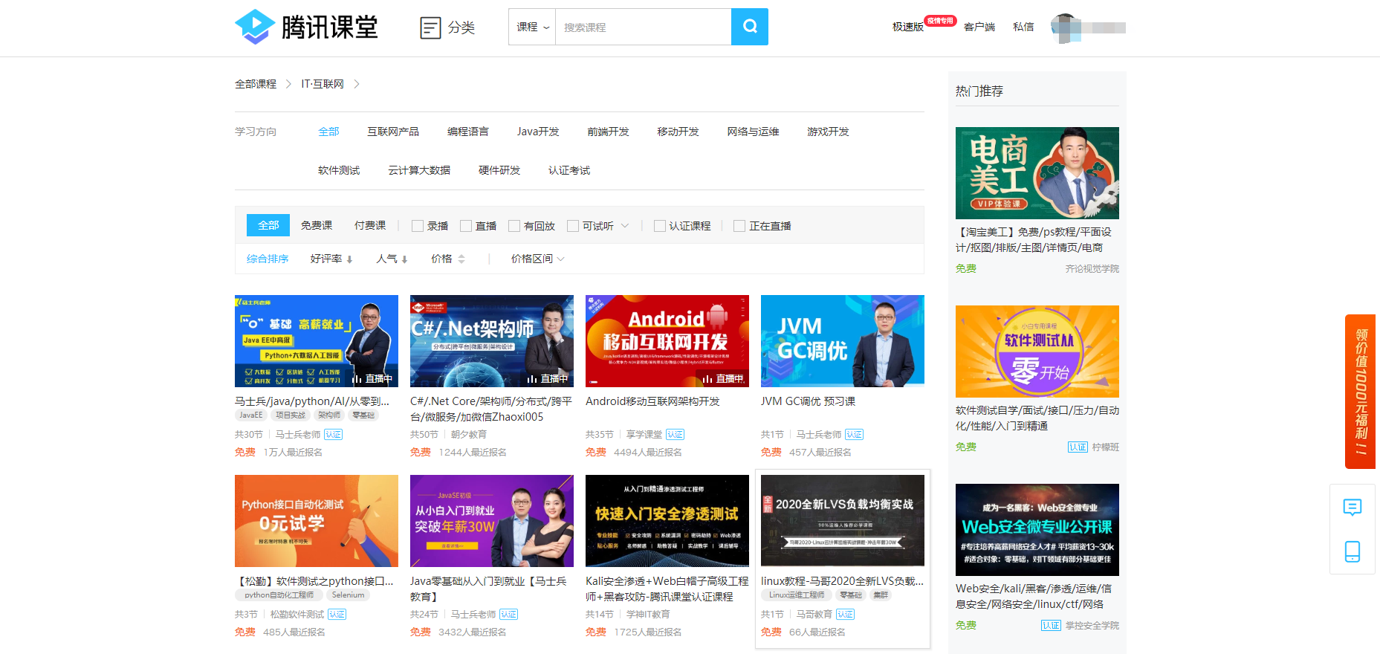This screenshot has height=654, width=1380.
Task: Open the 私信 messages link
Action: tap(1023, 27)
